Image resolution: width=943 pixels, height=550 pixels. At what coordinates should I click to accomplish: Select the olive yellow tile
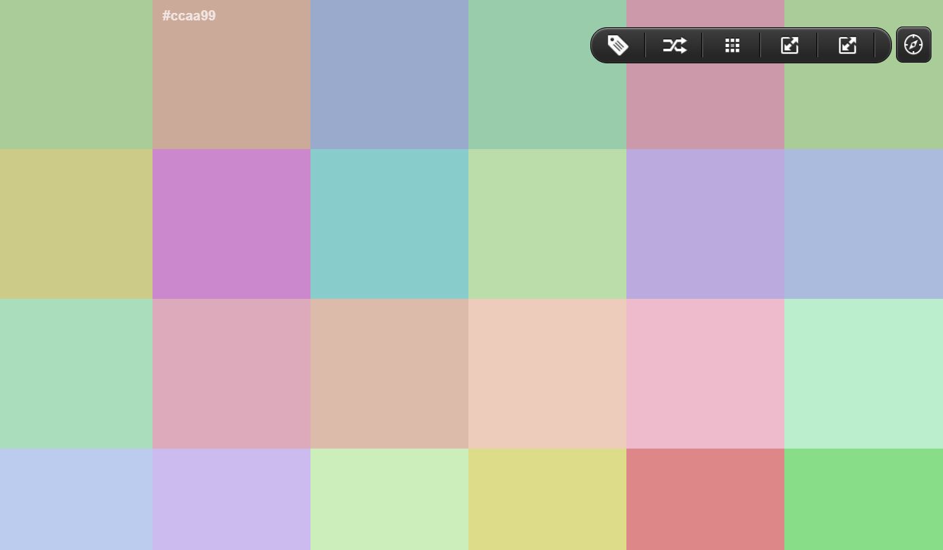[547, 499]
